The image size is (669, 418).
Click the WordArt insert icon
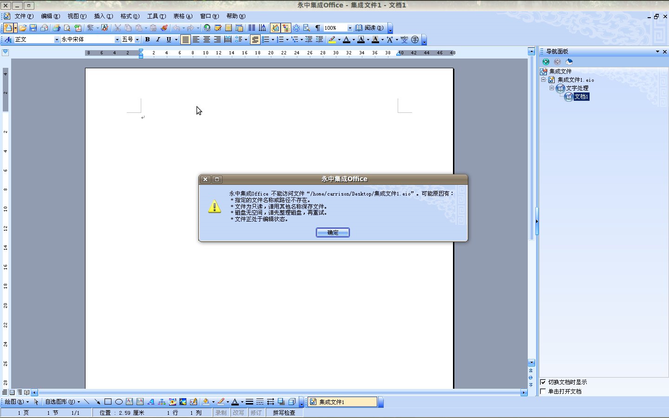(151, 402)
